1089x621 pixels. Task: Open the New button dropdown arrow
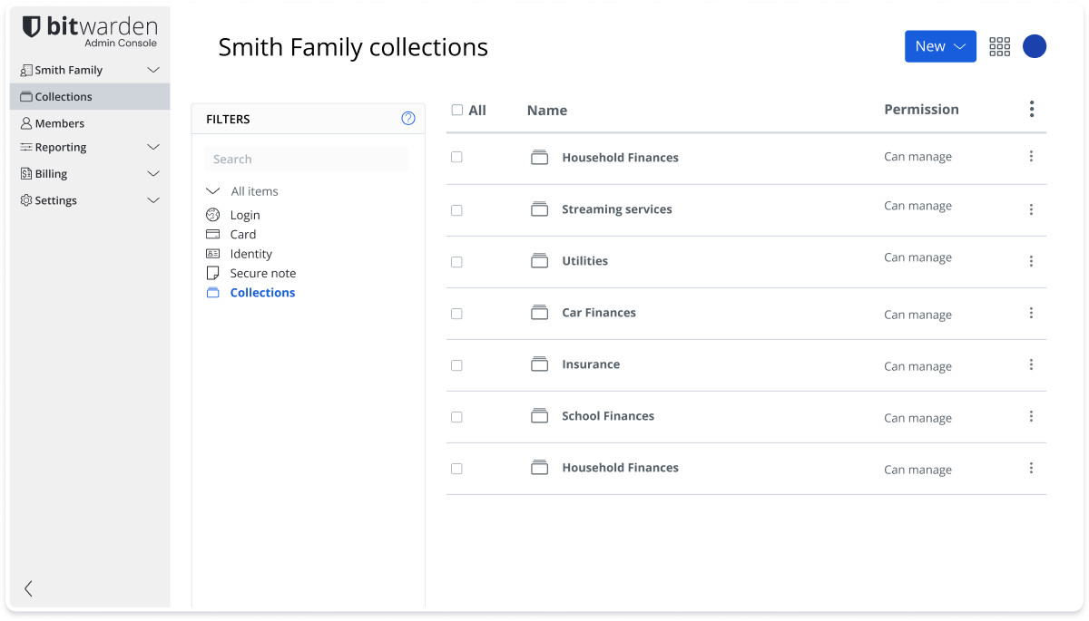point(959,46)
